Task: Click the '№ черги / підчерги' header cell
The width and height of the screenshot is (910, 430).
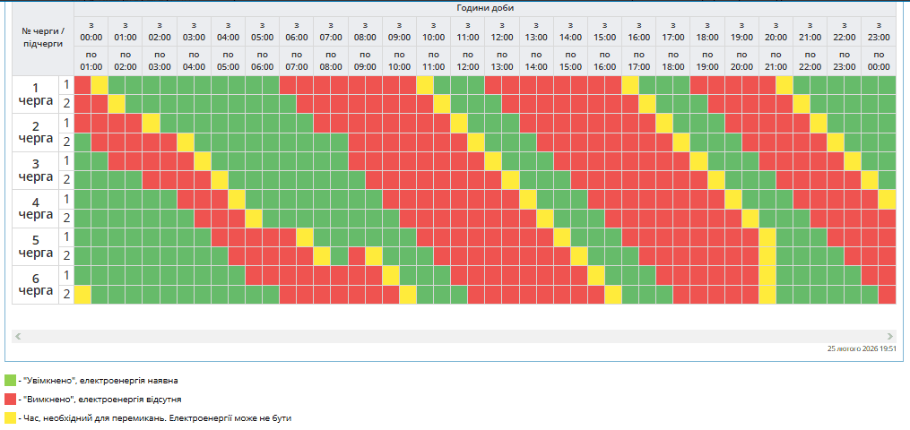Action: tap(43, 37)
